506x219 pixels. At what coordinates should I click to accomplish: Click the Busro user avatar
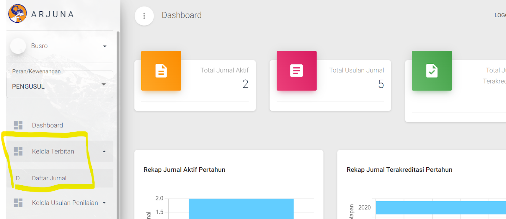coord(18,46)
